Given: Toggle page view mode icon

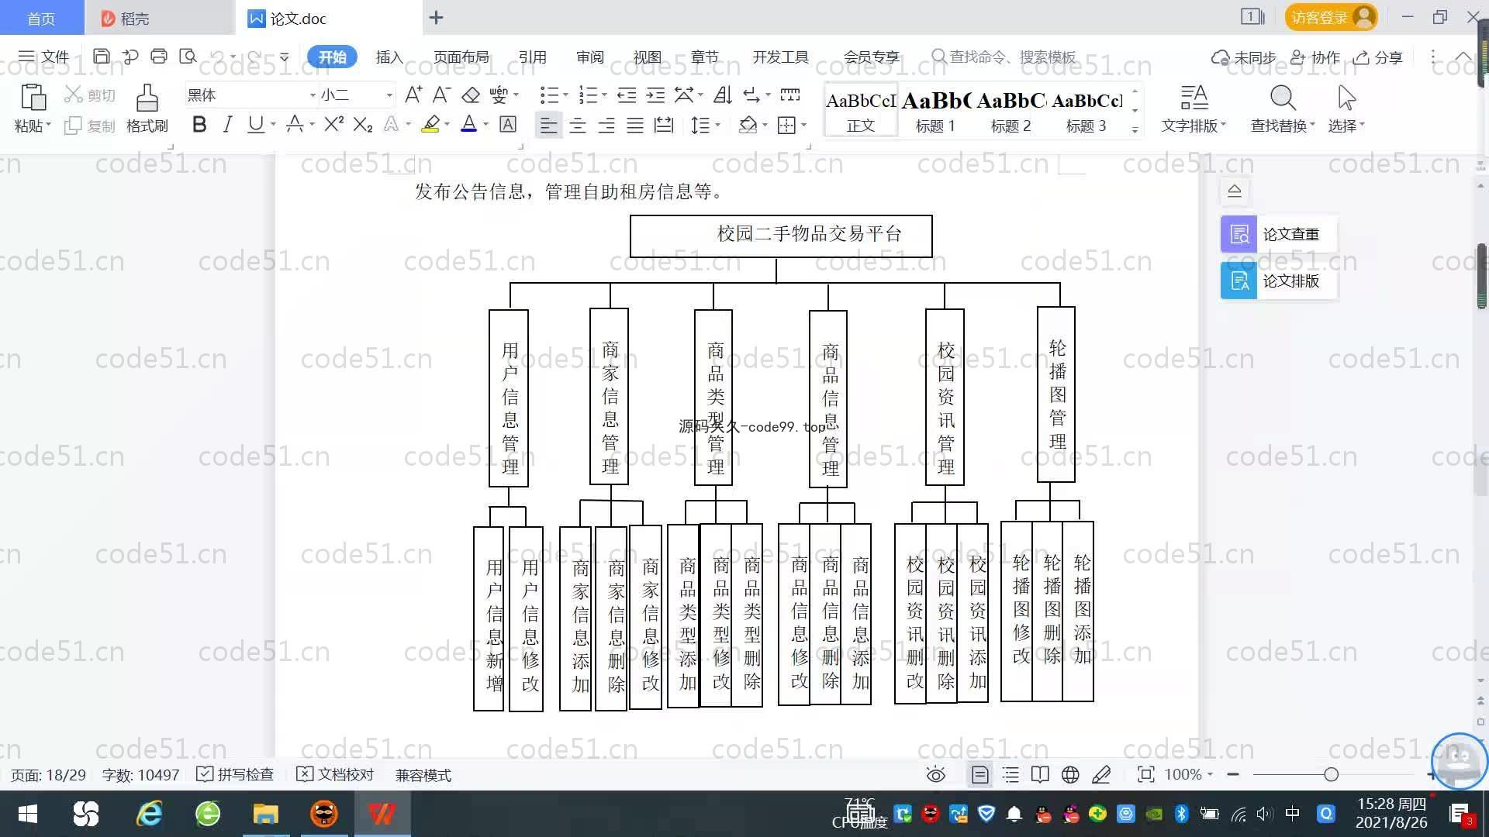Looking at the screenshot, I should point(979,774).
